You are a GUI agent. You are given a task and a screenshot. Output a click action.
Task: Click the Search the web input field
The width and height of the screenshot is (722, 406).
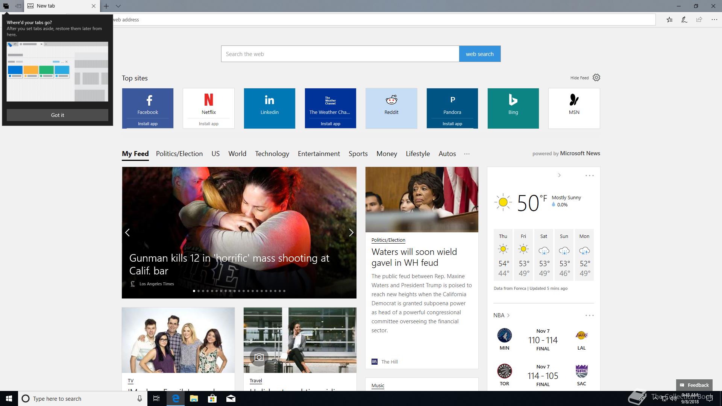pos(340,54)
